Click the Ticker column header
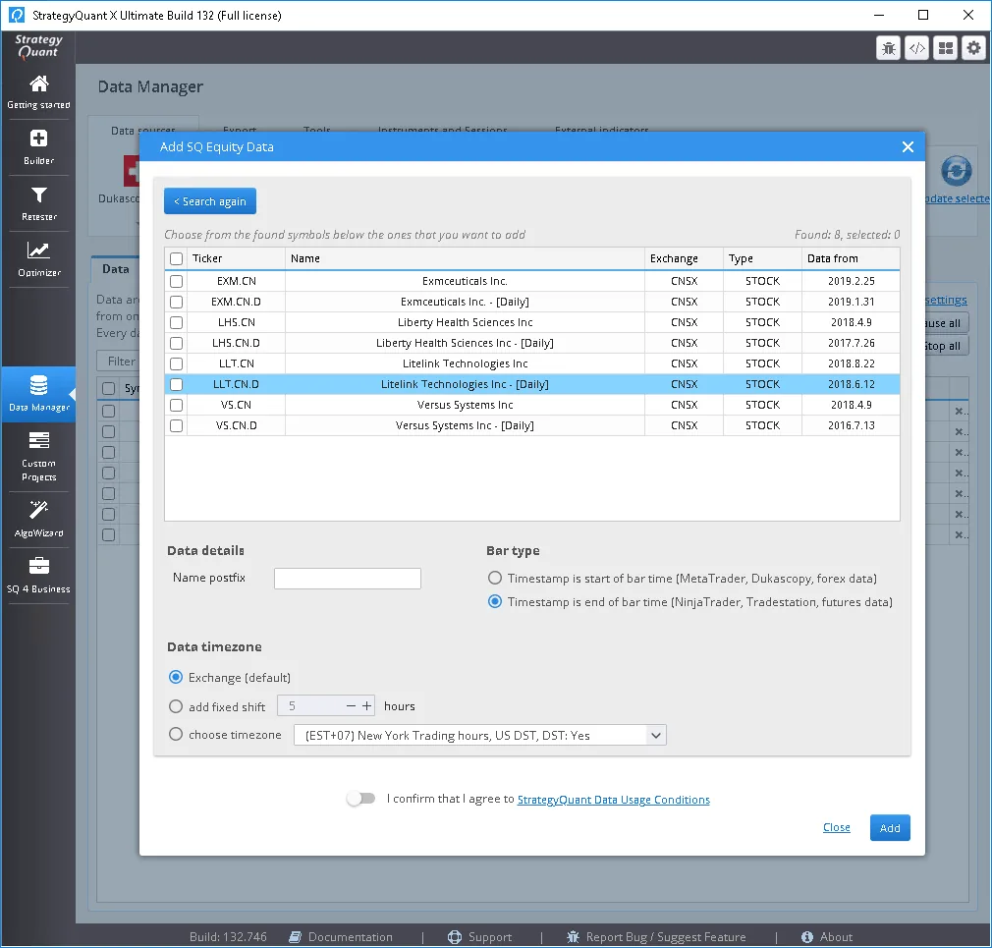992x948 pixels. pyautogui.click(x=207, y=258)
